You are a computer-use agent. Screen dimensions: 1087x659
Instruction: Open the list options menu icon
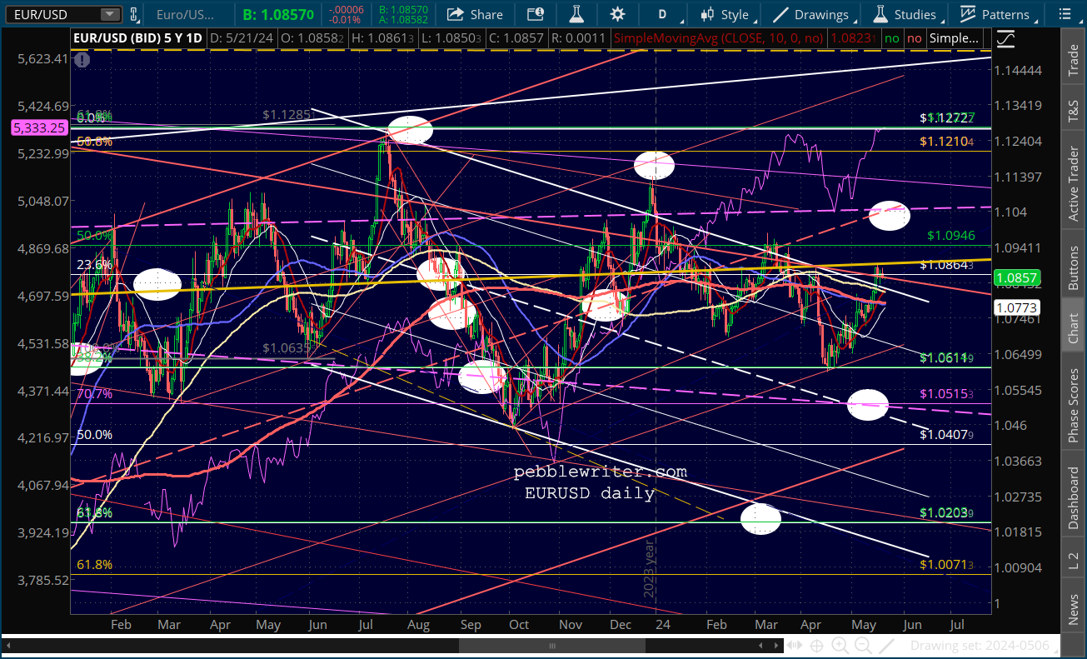pos(1064,14)
